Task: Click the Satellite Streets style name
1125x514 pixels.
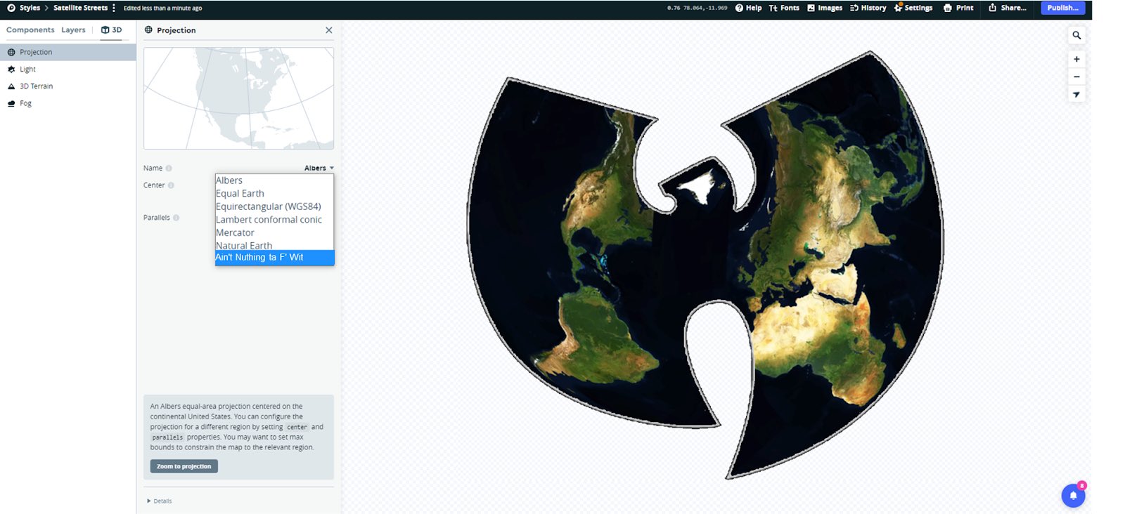Action: (x=80, y=8)
